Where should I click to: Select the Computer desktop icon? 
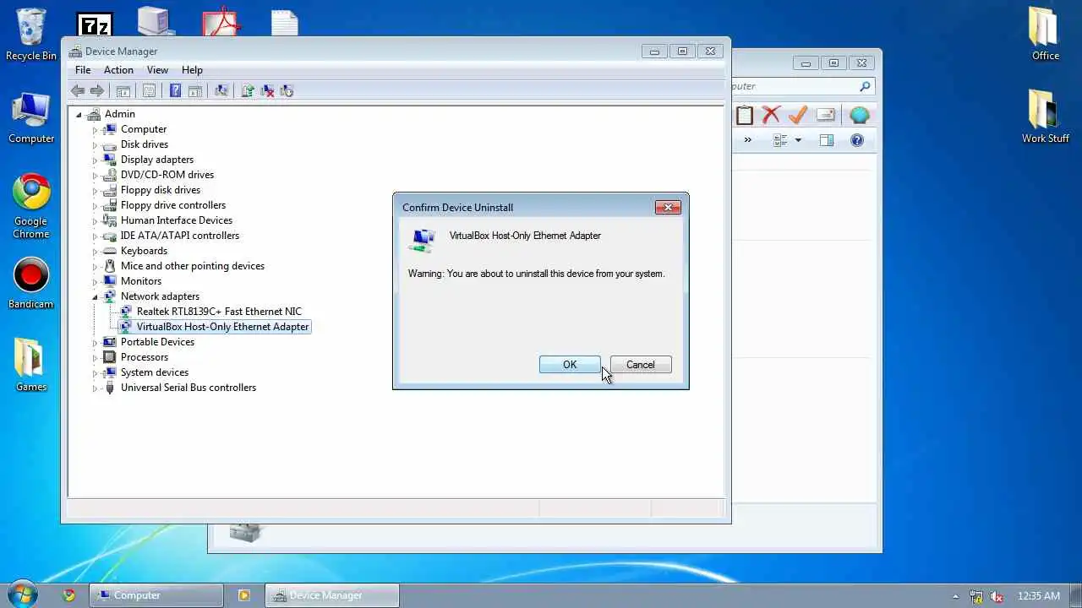pyautogui.click(x=31, y=117)
